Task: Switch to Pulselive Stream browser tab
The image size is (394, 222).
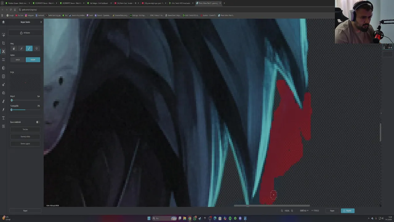Action: pyautogui.click(x=17, y=3)
